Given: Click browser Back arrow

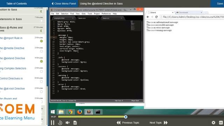Looking at the screenshot, I should point(148,17).
